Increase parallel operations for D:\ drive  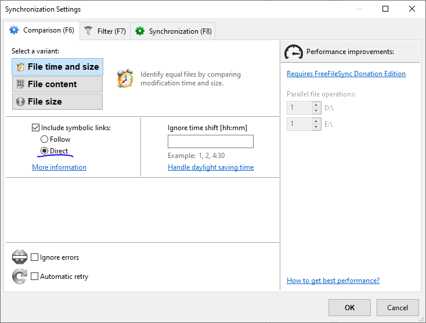[316, 105]
